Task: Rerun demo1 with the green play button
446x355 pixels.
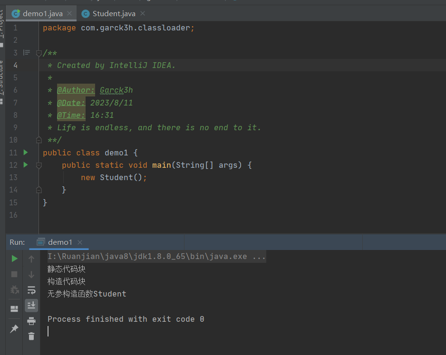Action: (15, 259)
